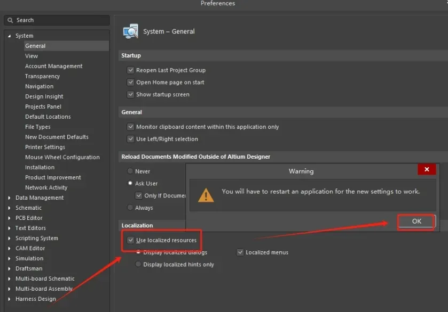
Task: Open Account Management page
Action: (54, 66)
